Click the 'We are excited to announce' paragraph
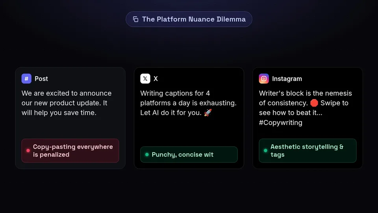This screenshot has height=213, width=378. [67, 103]
